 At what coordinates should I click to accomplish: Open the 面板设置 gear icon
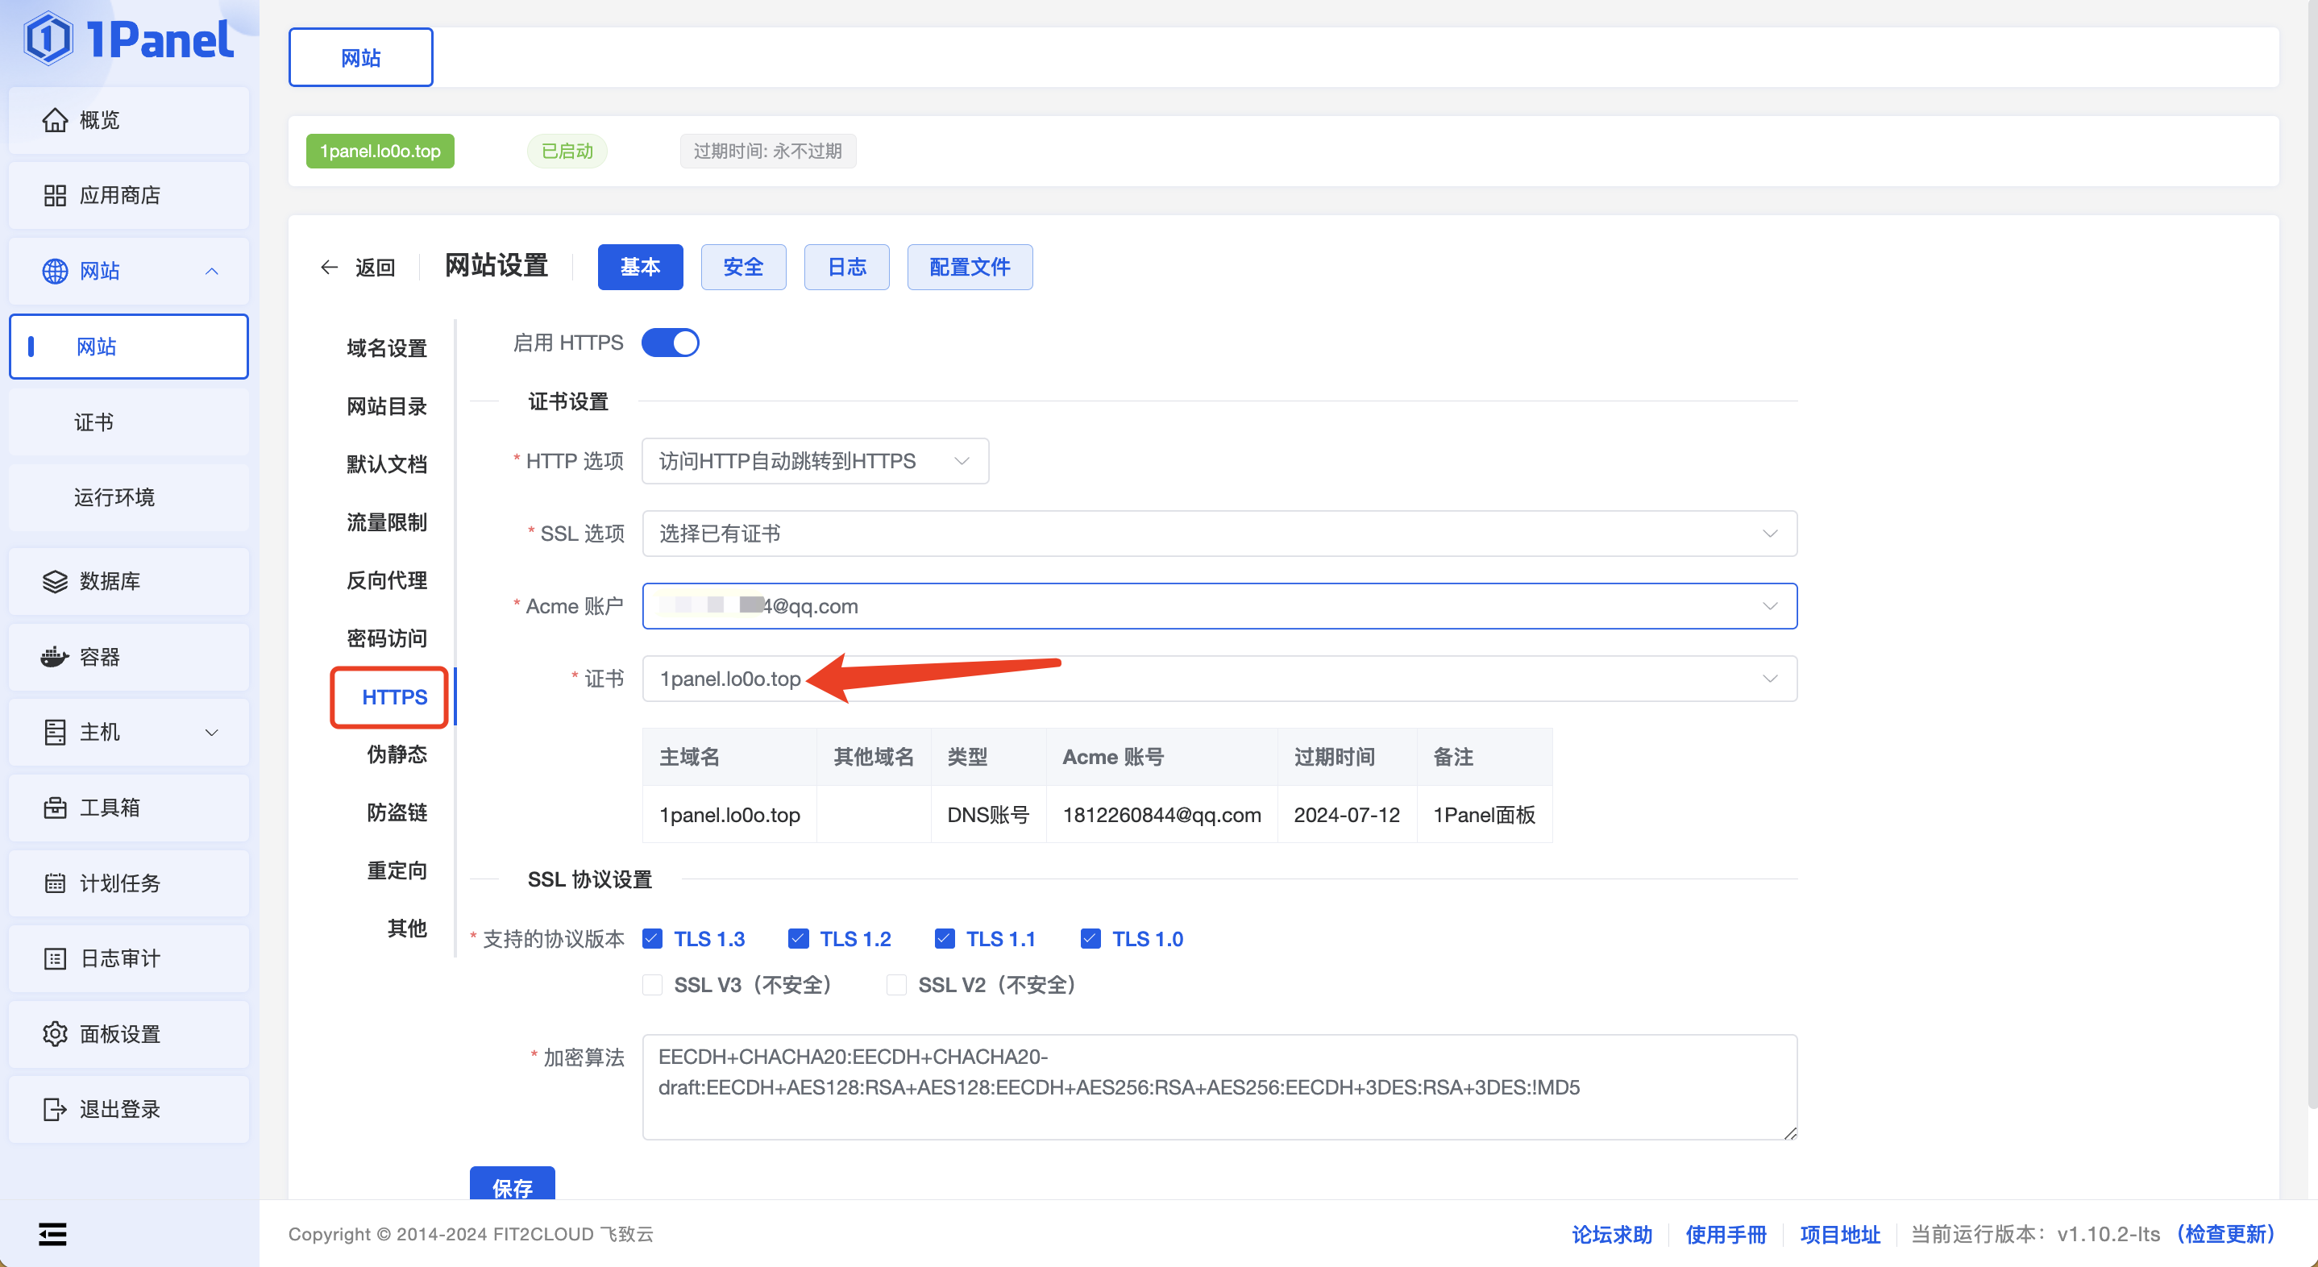pyautogui.click(x=55, y=1034)
